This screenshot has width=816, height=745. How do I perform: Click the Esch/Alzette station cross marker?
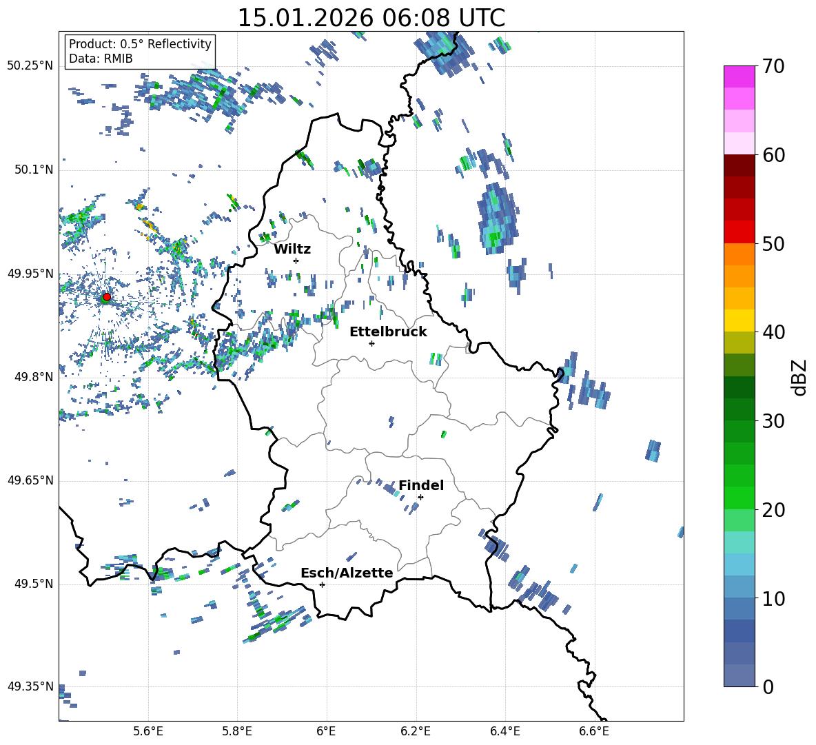point(322,584)
